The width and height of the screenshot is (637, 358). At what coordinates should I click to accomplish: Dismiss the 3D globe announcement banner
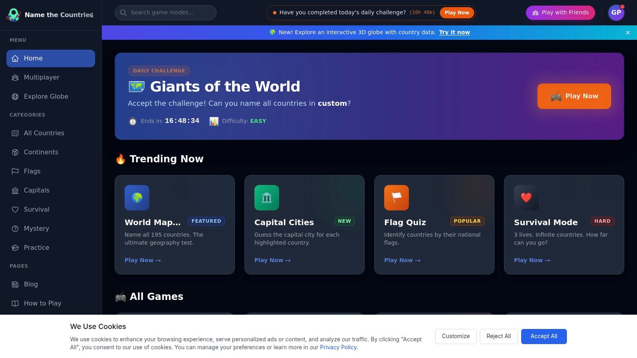pos(628,32)
